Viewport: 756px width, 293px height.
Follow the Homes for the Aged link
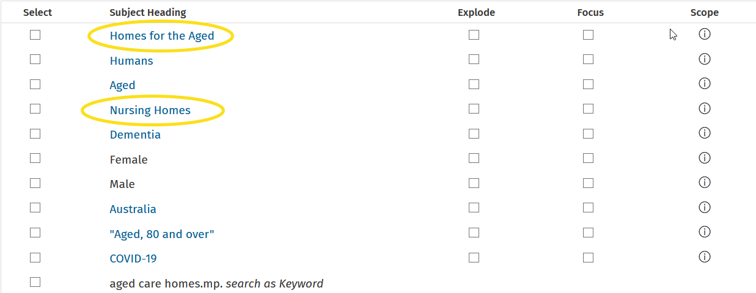[162, 36]
